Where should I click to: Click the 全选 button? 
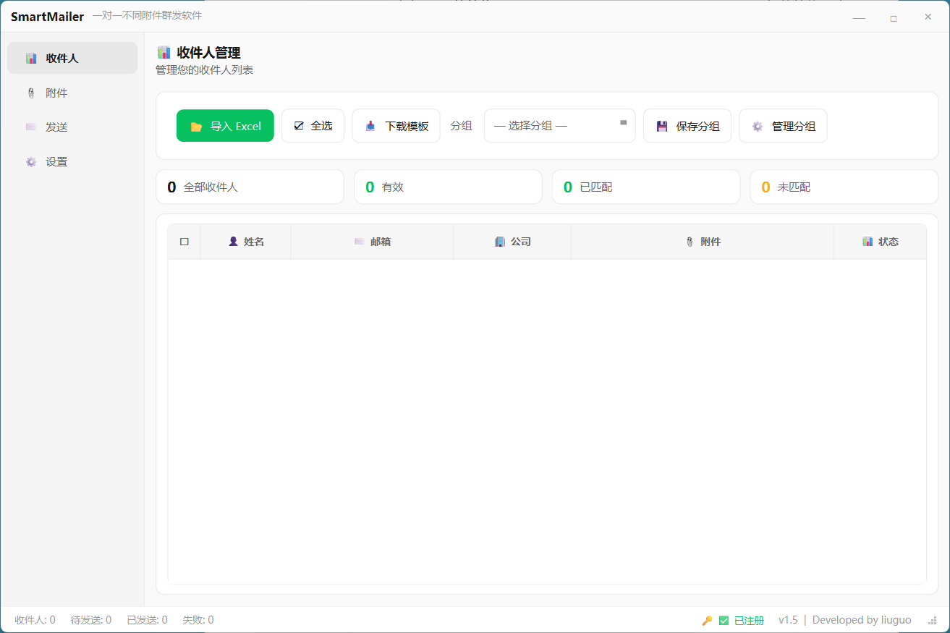[313, 126]
